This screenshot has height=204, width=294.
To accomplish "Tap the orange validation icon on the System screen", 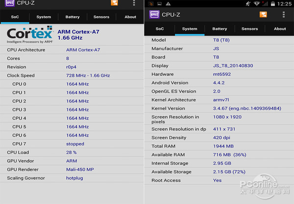I will [x=263, y=14].
